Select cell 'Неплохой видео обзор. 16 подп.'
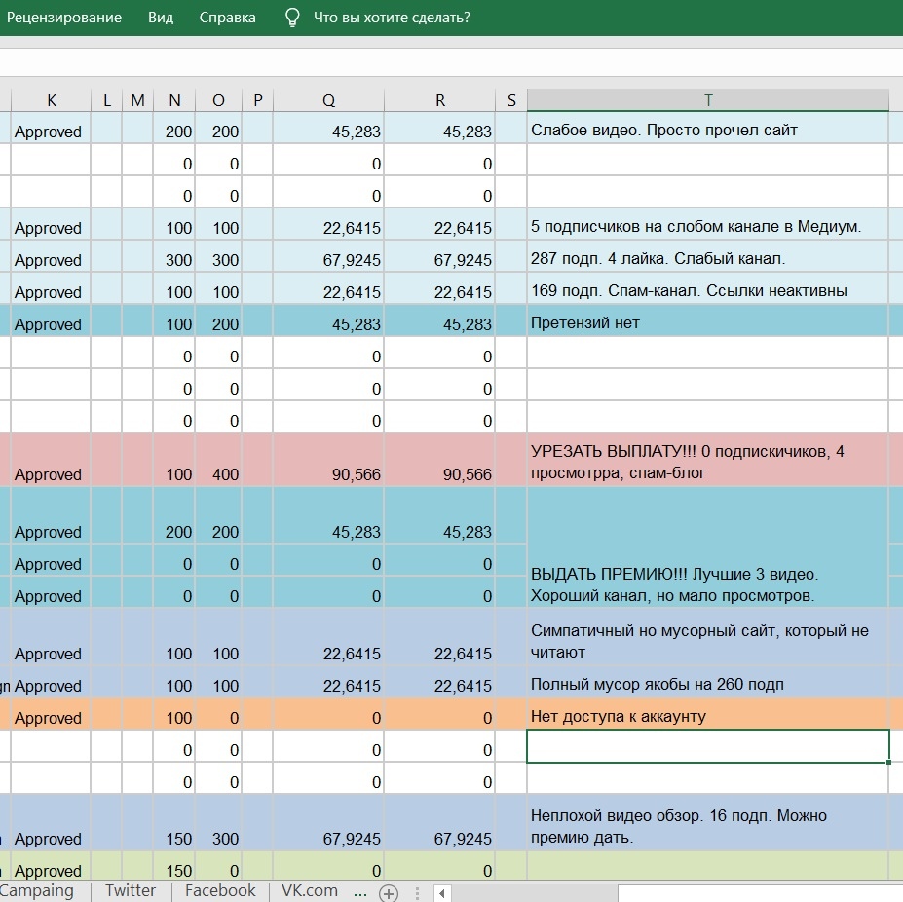The image size is (903, 902). coord(708,823)
